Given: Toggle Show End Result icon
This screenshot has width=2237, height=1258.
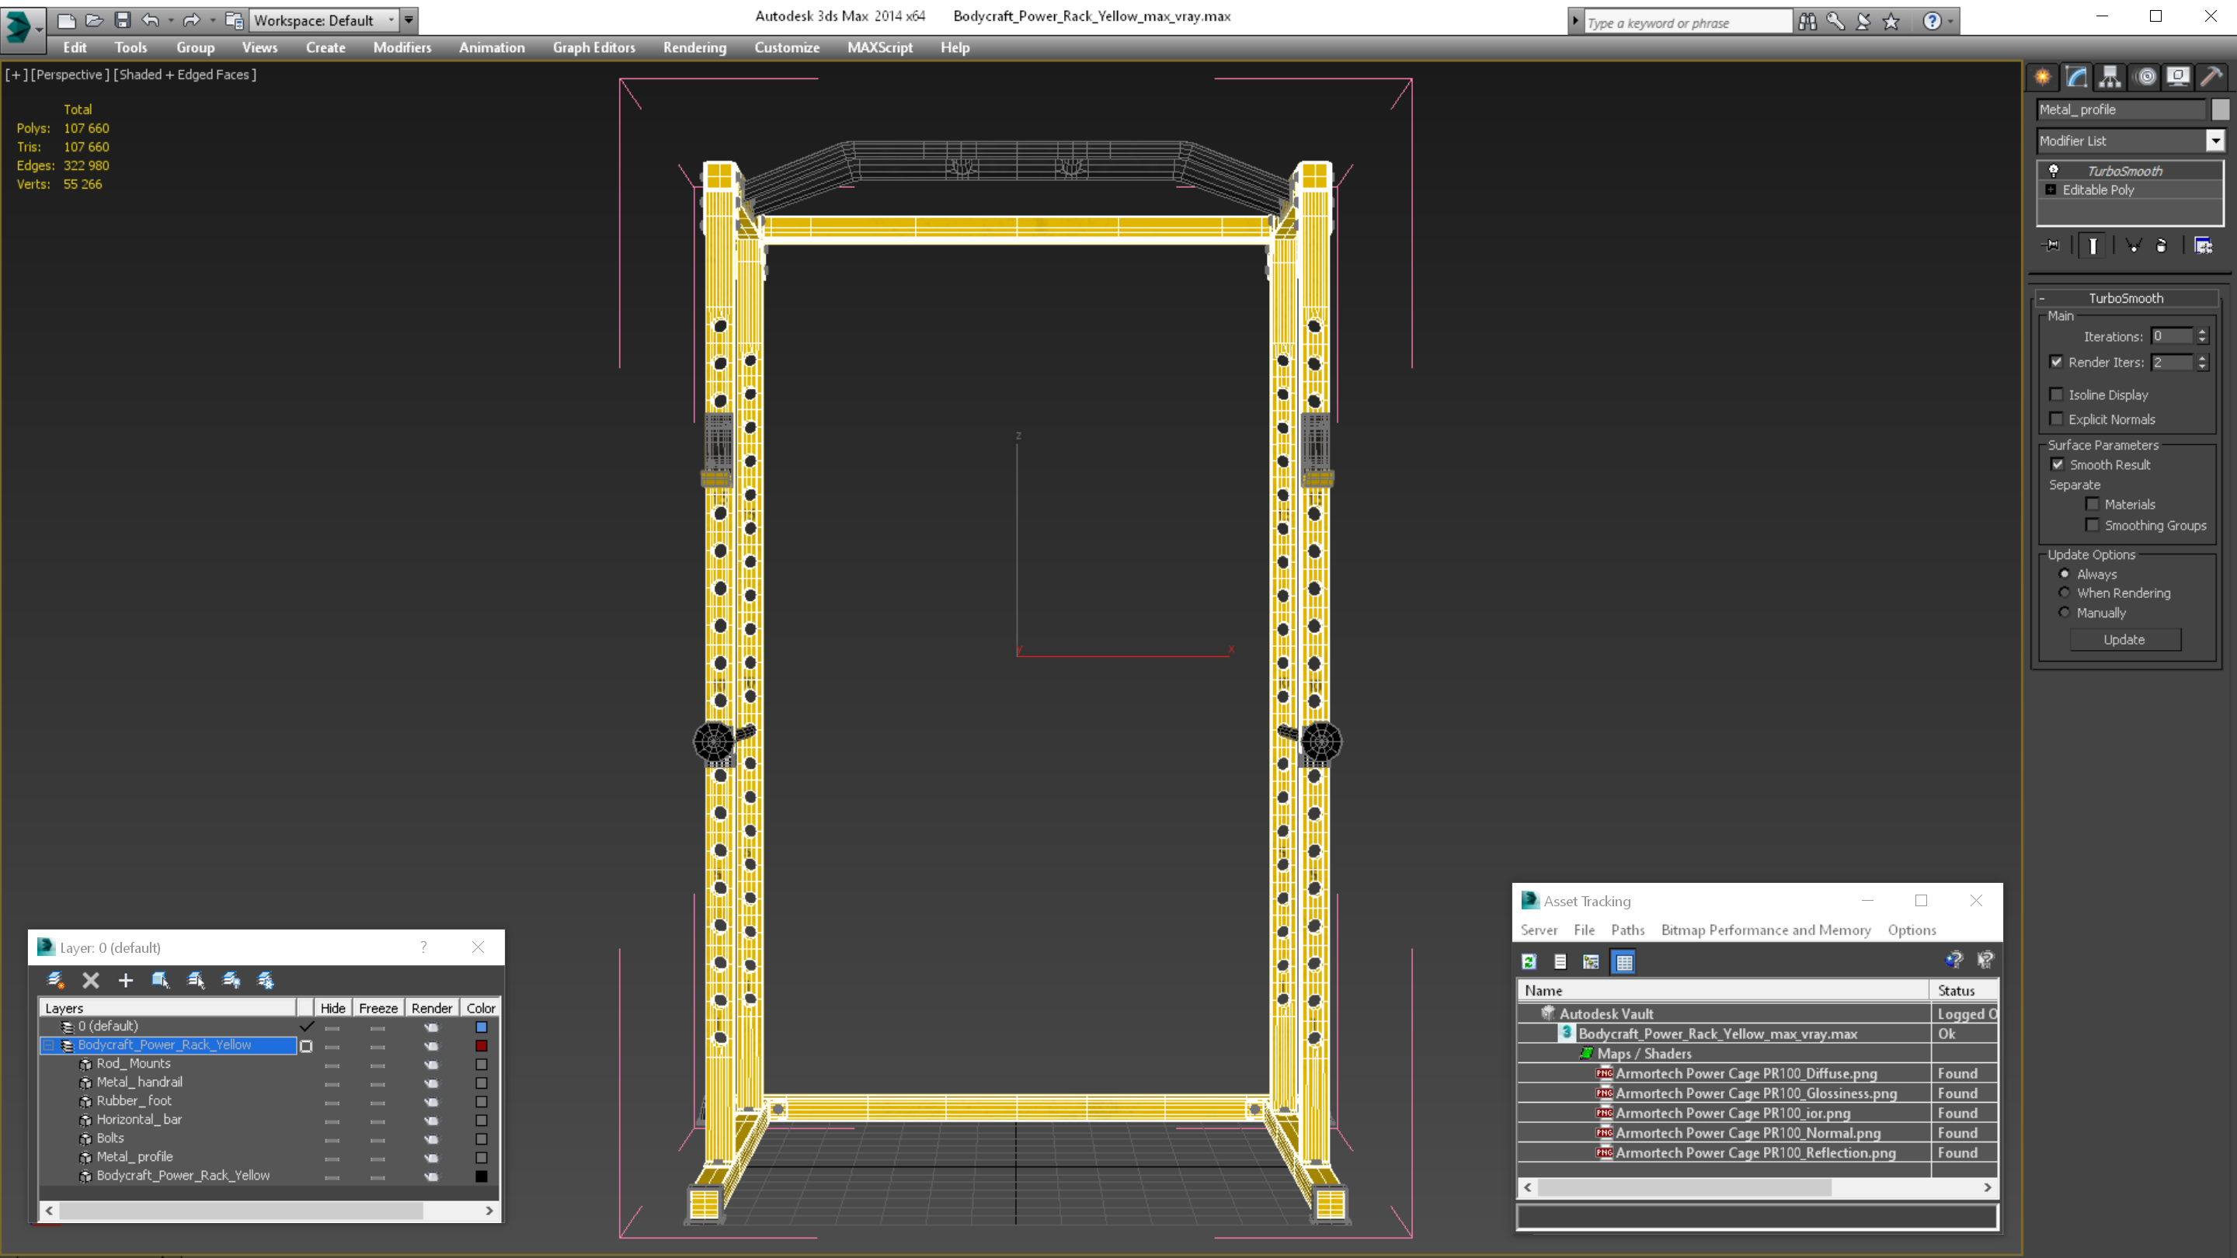Looking at the screenshot, I should click(x=2093, y=245).
